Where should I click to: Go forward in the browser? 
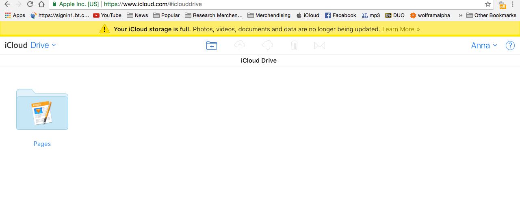[x=19, y=4]
